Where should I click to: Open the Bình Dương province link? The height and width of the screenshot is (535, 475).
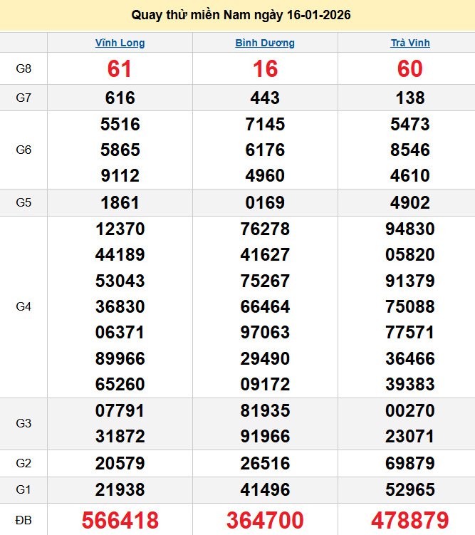[x=265, y=43]
